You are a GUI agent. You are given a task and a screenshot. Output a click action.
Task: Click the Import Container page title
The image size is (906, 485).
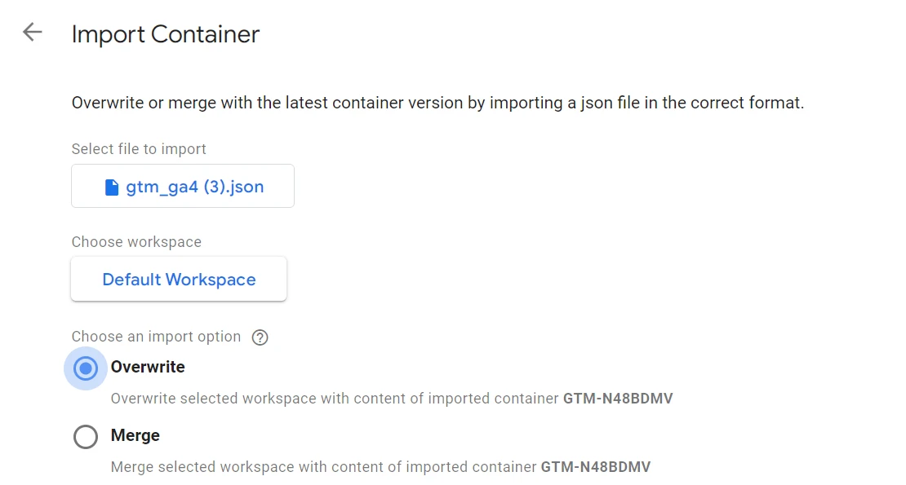click(x=166, y=34)
